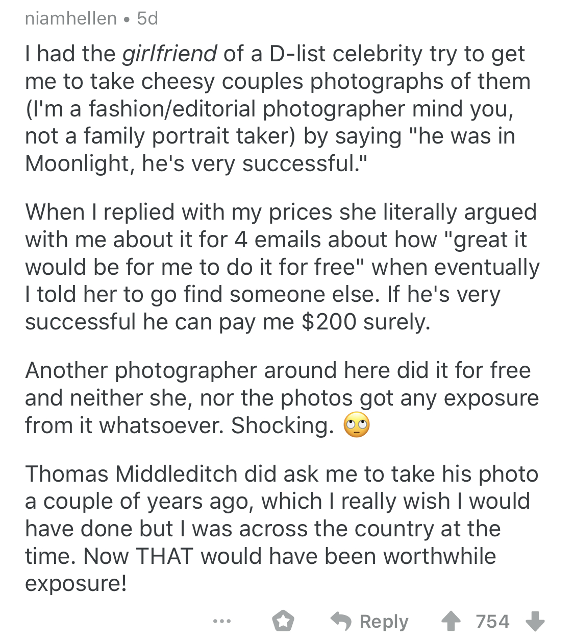Click the curved reply arrow icon

tap(341, 621)
